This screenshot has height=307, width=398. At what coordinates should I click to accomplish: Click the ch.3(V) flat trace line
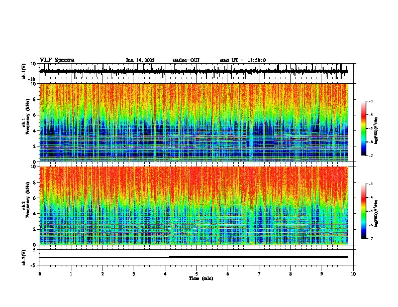click(193, 257)
